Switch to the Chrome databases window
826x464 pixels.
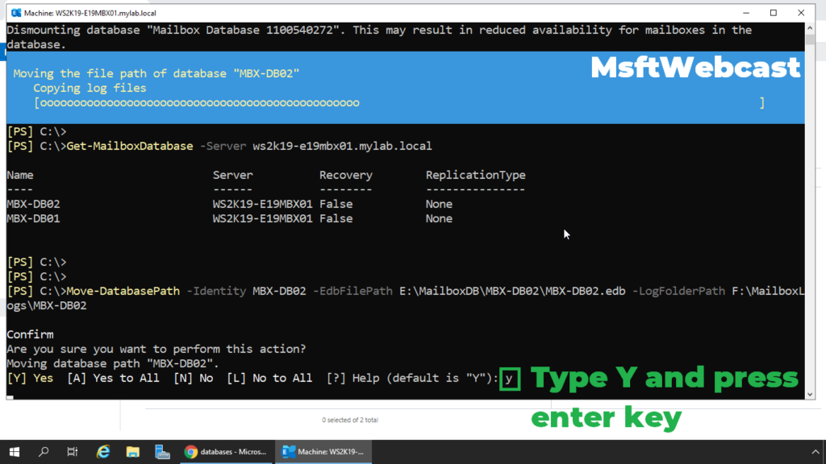click(x=226, y=452)
